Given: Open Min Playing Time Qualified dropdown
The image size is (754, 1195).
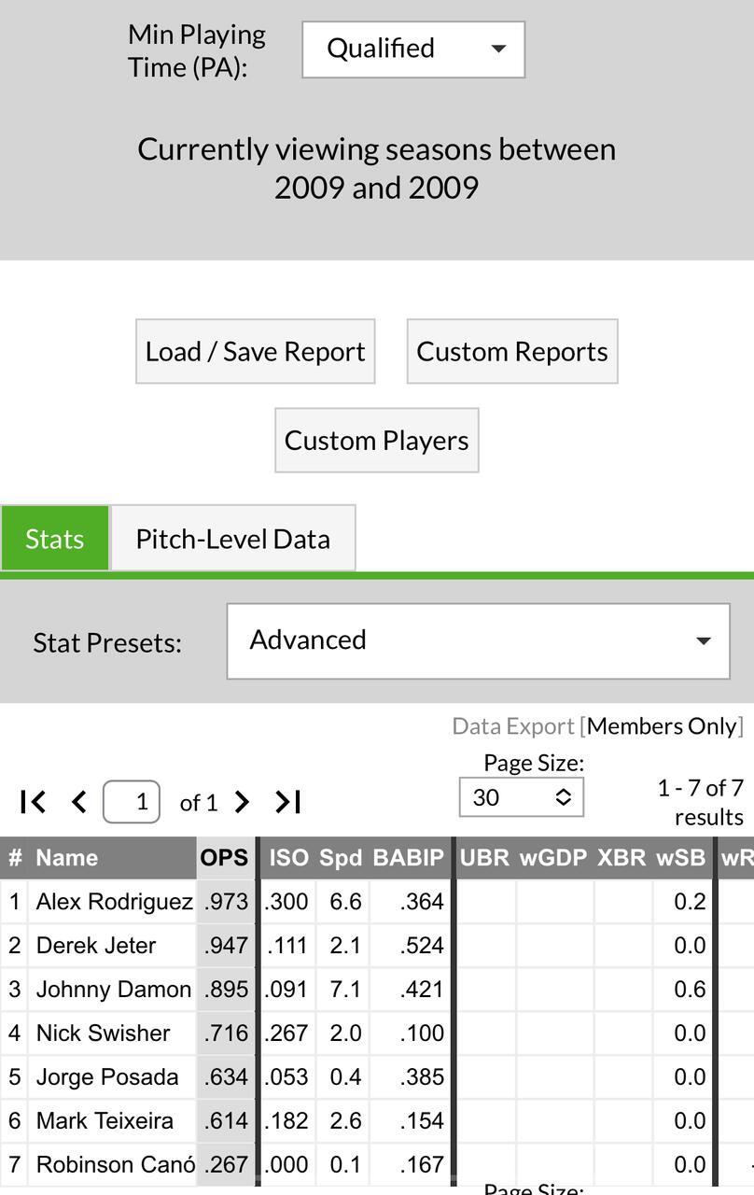Looking at the screenshot, I should (x=413, y=49).
